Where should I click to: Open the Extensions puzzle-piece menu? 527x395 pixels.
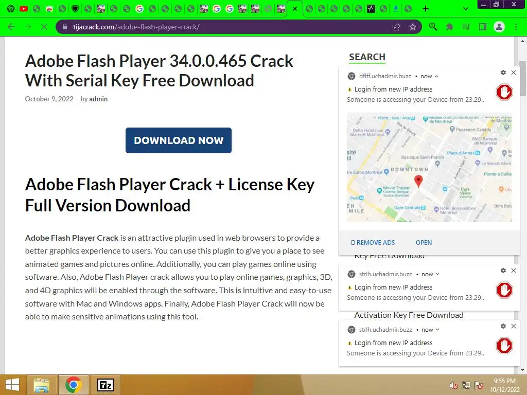coord(449,27)
